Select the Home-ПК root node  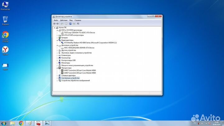pyautogui.click(x=63, y=28)
